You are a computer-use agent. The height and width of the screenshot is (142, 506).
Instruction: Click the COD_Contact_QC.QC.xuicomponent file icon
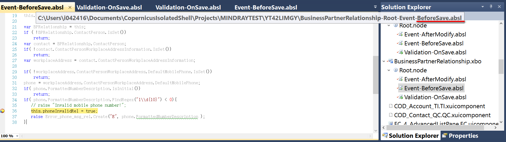click(x=390, y=115)
